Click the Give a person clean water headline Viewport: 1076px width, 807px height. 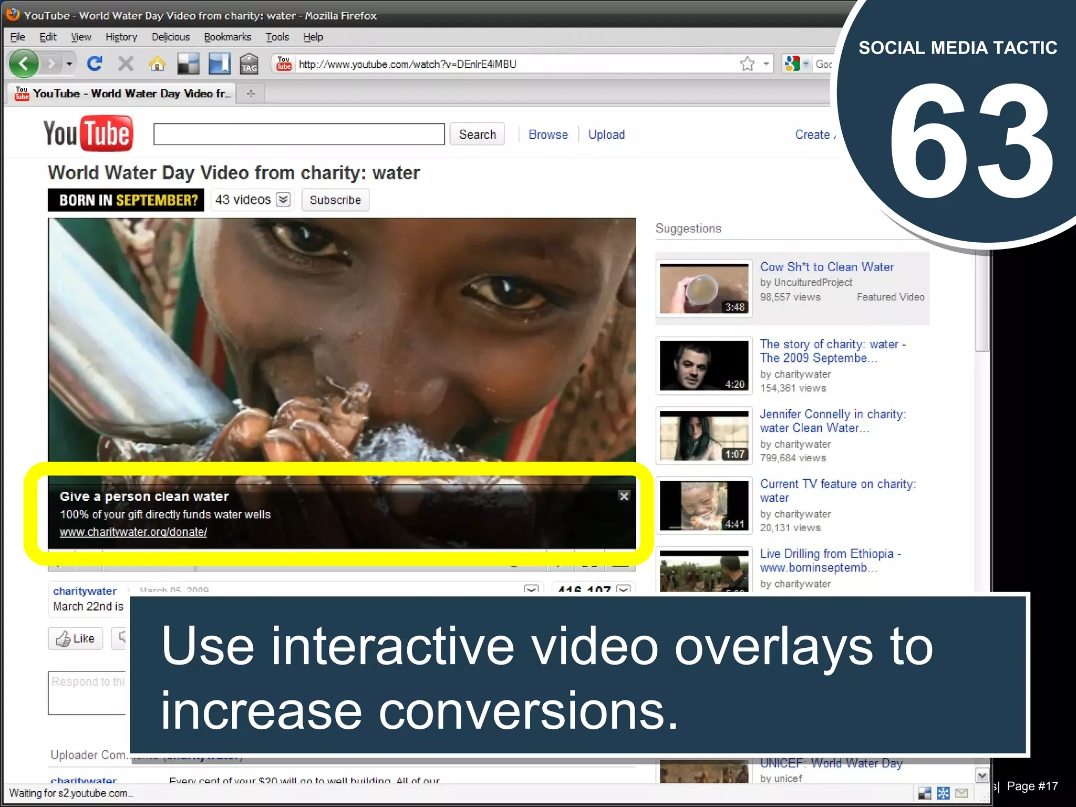(x=144, y=496)
